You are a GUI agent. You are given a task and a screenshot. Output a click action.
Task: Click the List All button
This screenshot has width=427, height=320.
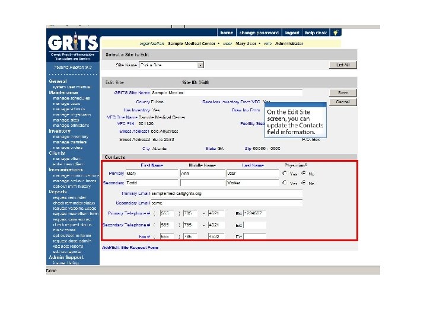[x=343, y=65]
